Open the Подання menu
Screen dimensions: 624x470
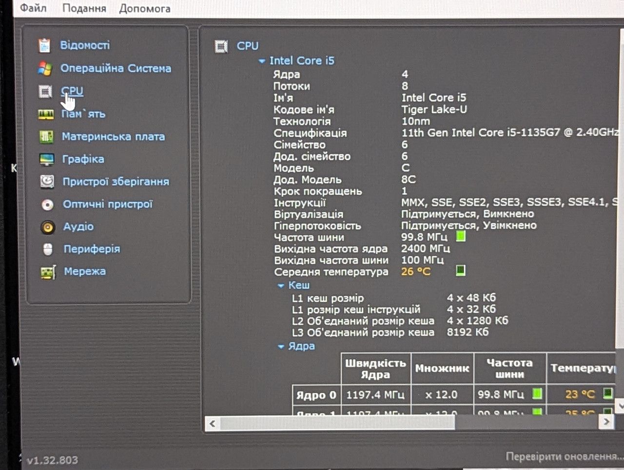(84, 8)
